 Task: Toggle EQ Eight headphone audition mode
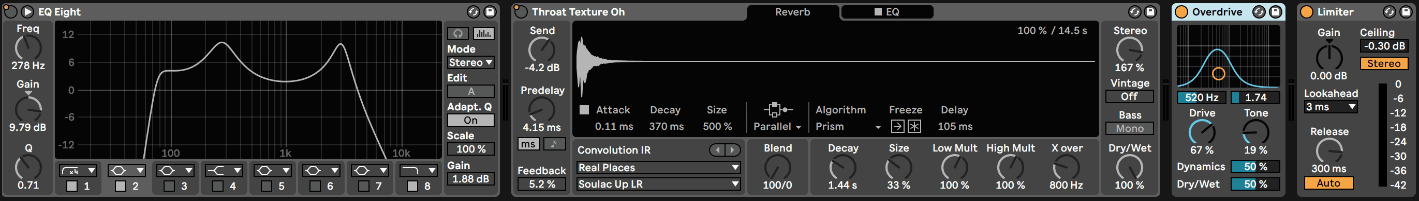458,33
